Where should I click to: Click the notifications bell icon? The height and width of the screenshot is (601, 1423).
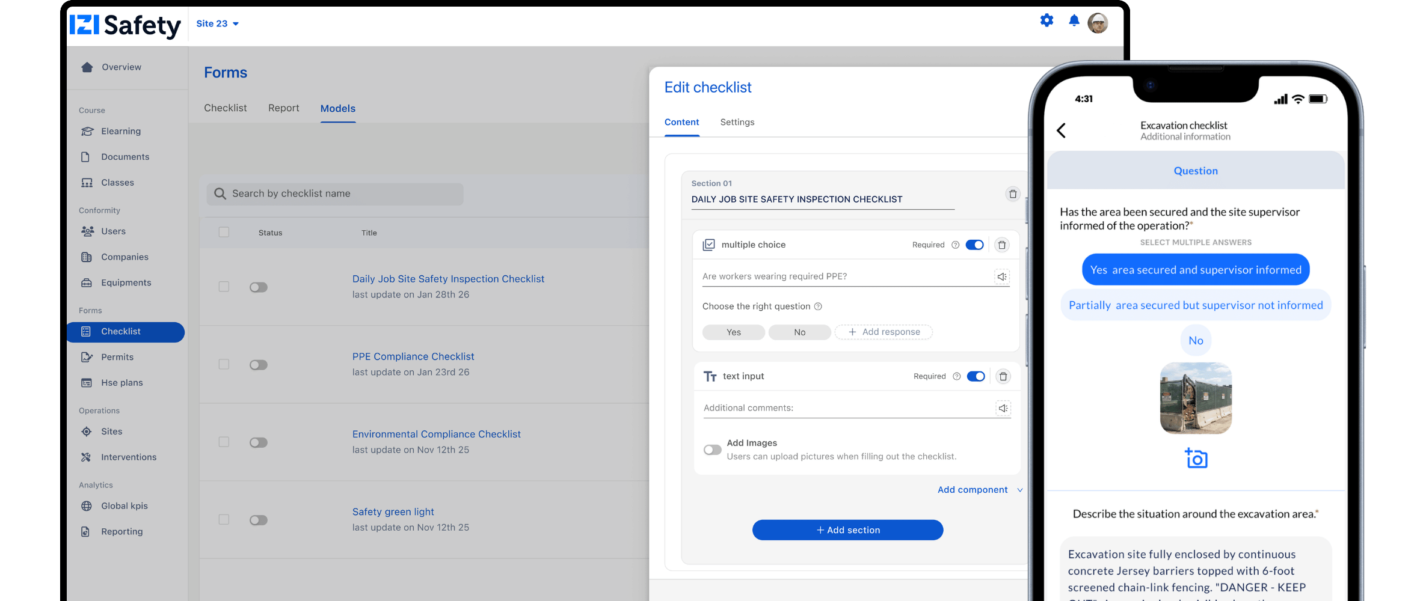[1074, 21]
